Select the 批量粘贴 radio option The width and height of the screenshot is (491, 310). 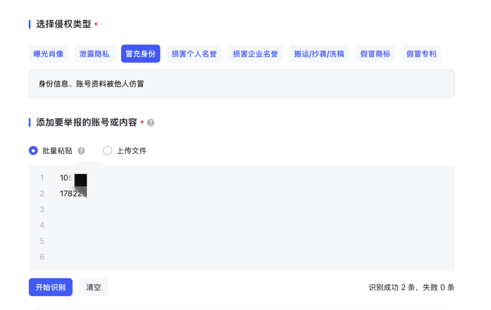tap(33, 151)
